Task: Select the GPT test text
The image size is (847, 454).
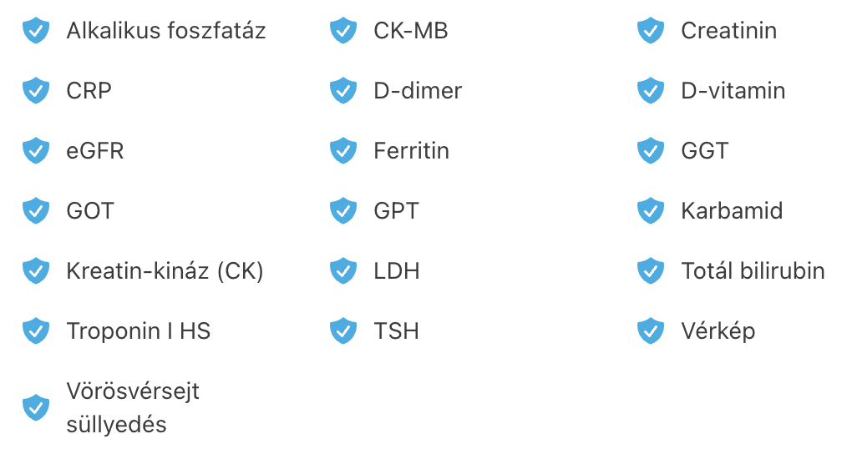Action: (396, 210)
